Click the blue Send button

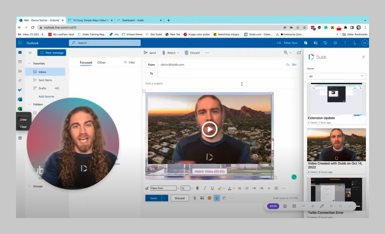coord(154,198)
